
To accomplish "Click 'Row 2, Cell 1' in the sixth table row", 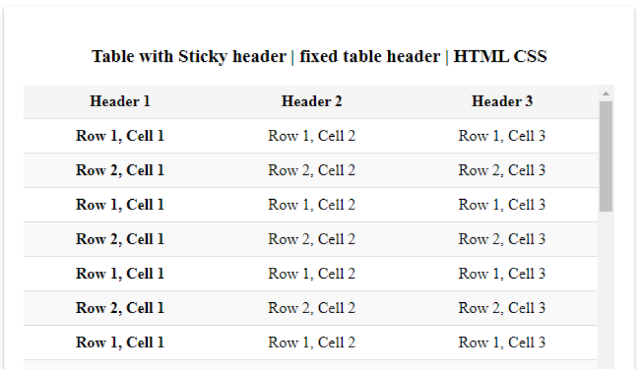I will pyautogui.click(x=120, y=308).
